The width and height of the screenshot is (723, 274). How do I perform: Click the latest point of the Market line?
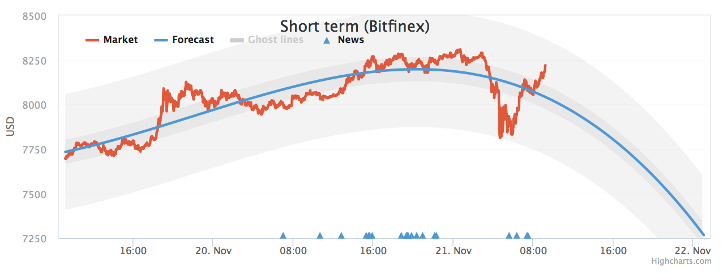[545, 66]
